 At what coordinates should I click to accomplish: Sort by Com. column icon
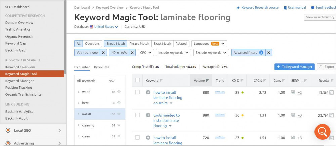[x=283, y=81]
